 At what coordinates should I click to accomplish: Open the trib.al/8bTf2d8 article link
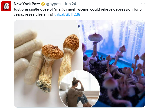[x=67, y=14]
